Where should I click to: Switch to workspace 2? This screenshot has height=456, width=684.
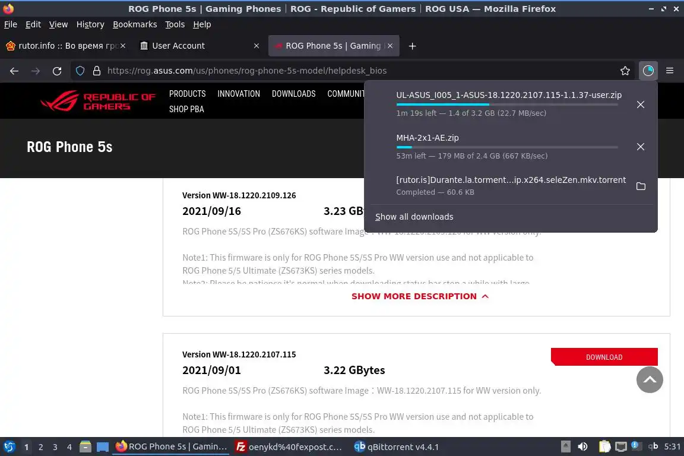point(40,447)
